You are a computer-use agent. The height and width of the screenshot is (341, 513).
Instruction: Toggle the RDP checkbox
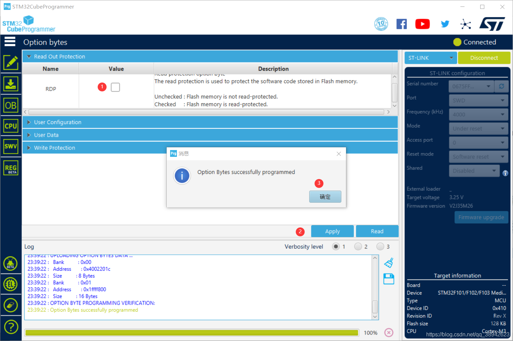(x=115, y=87)
